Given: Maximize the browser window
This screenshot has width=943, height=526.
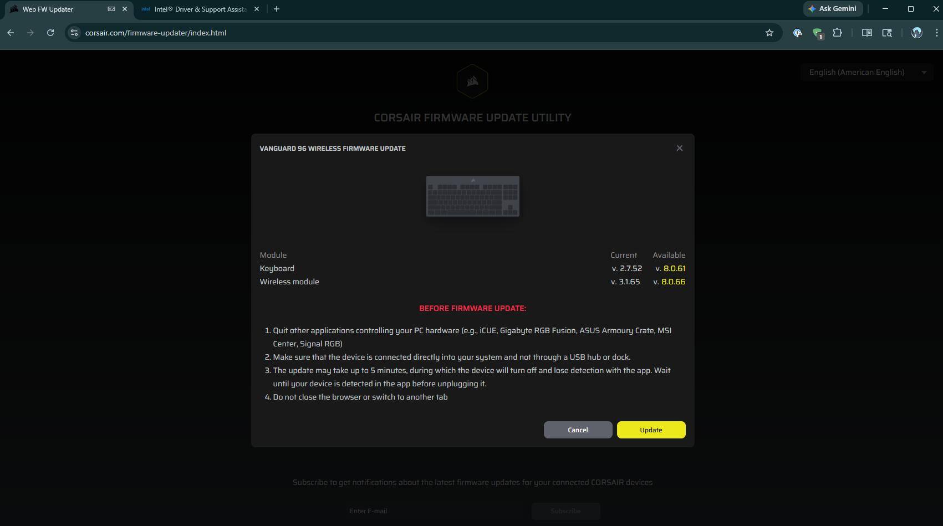Looking at the screenshot, I should [911, 9].
